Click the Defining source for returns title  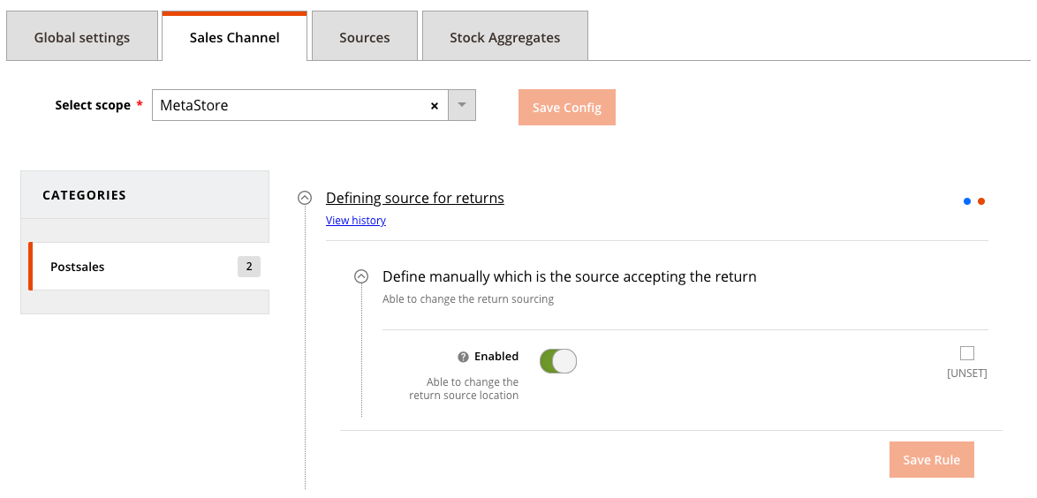point(414,198)
